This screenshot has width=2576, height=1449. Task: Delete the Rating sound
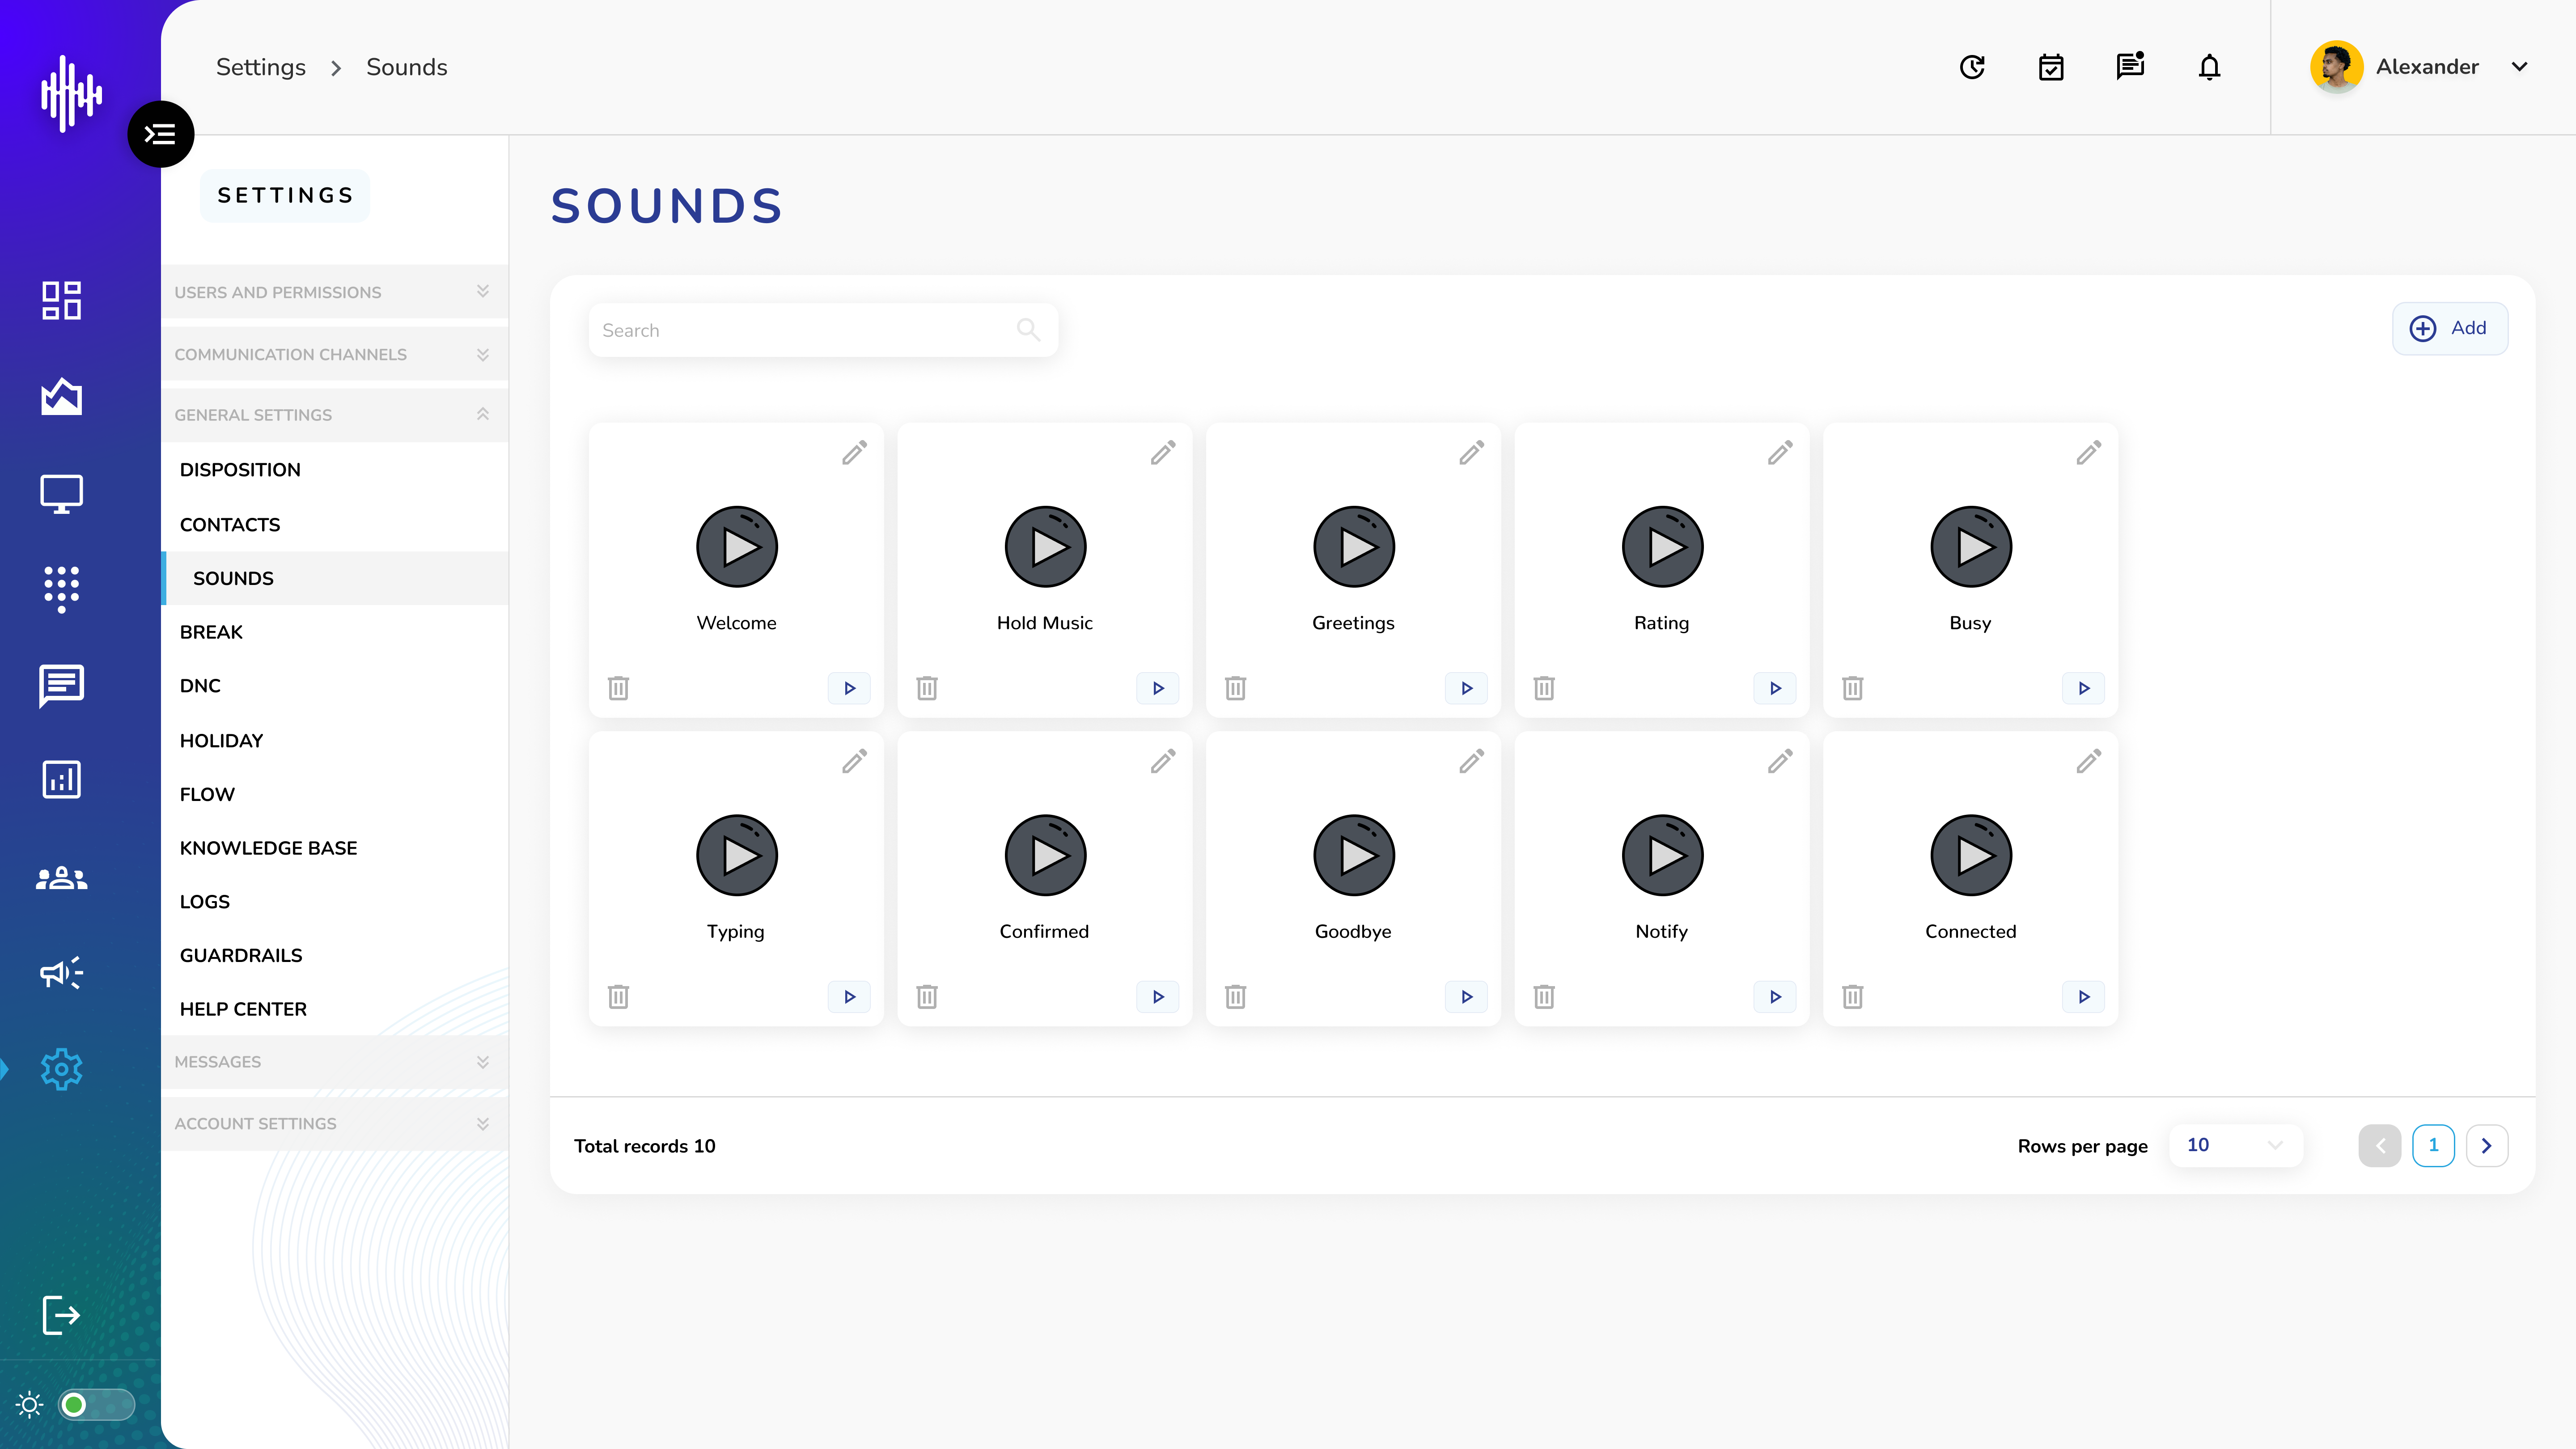[x=1544, y=688]
